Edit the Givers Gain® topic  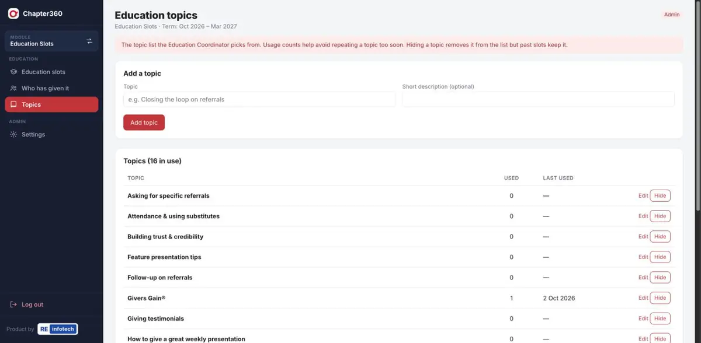[643, 298]
